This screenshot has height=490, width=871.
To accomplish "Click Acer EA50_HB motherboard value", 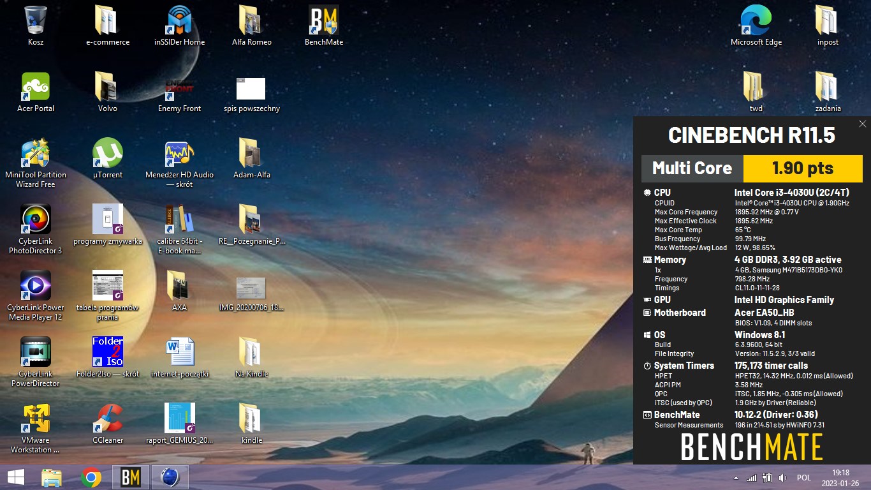I will [x=765, y=313].
